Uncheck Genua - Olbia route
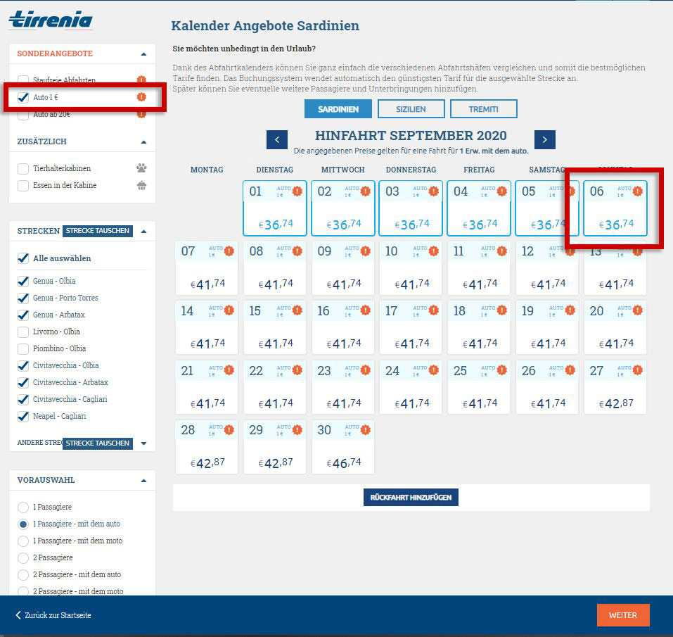This screenshot has height=637, width=673. click(23, 281)
